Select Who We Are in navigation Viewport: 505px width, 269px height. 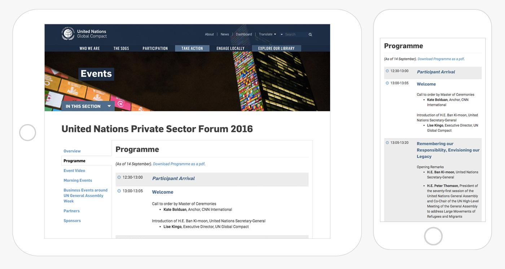89,48
